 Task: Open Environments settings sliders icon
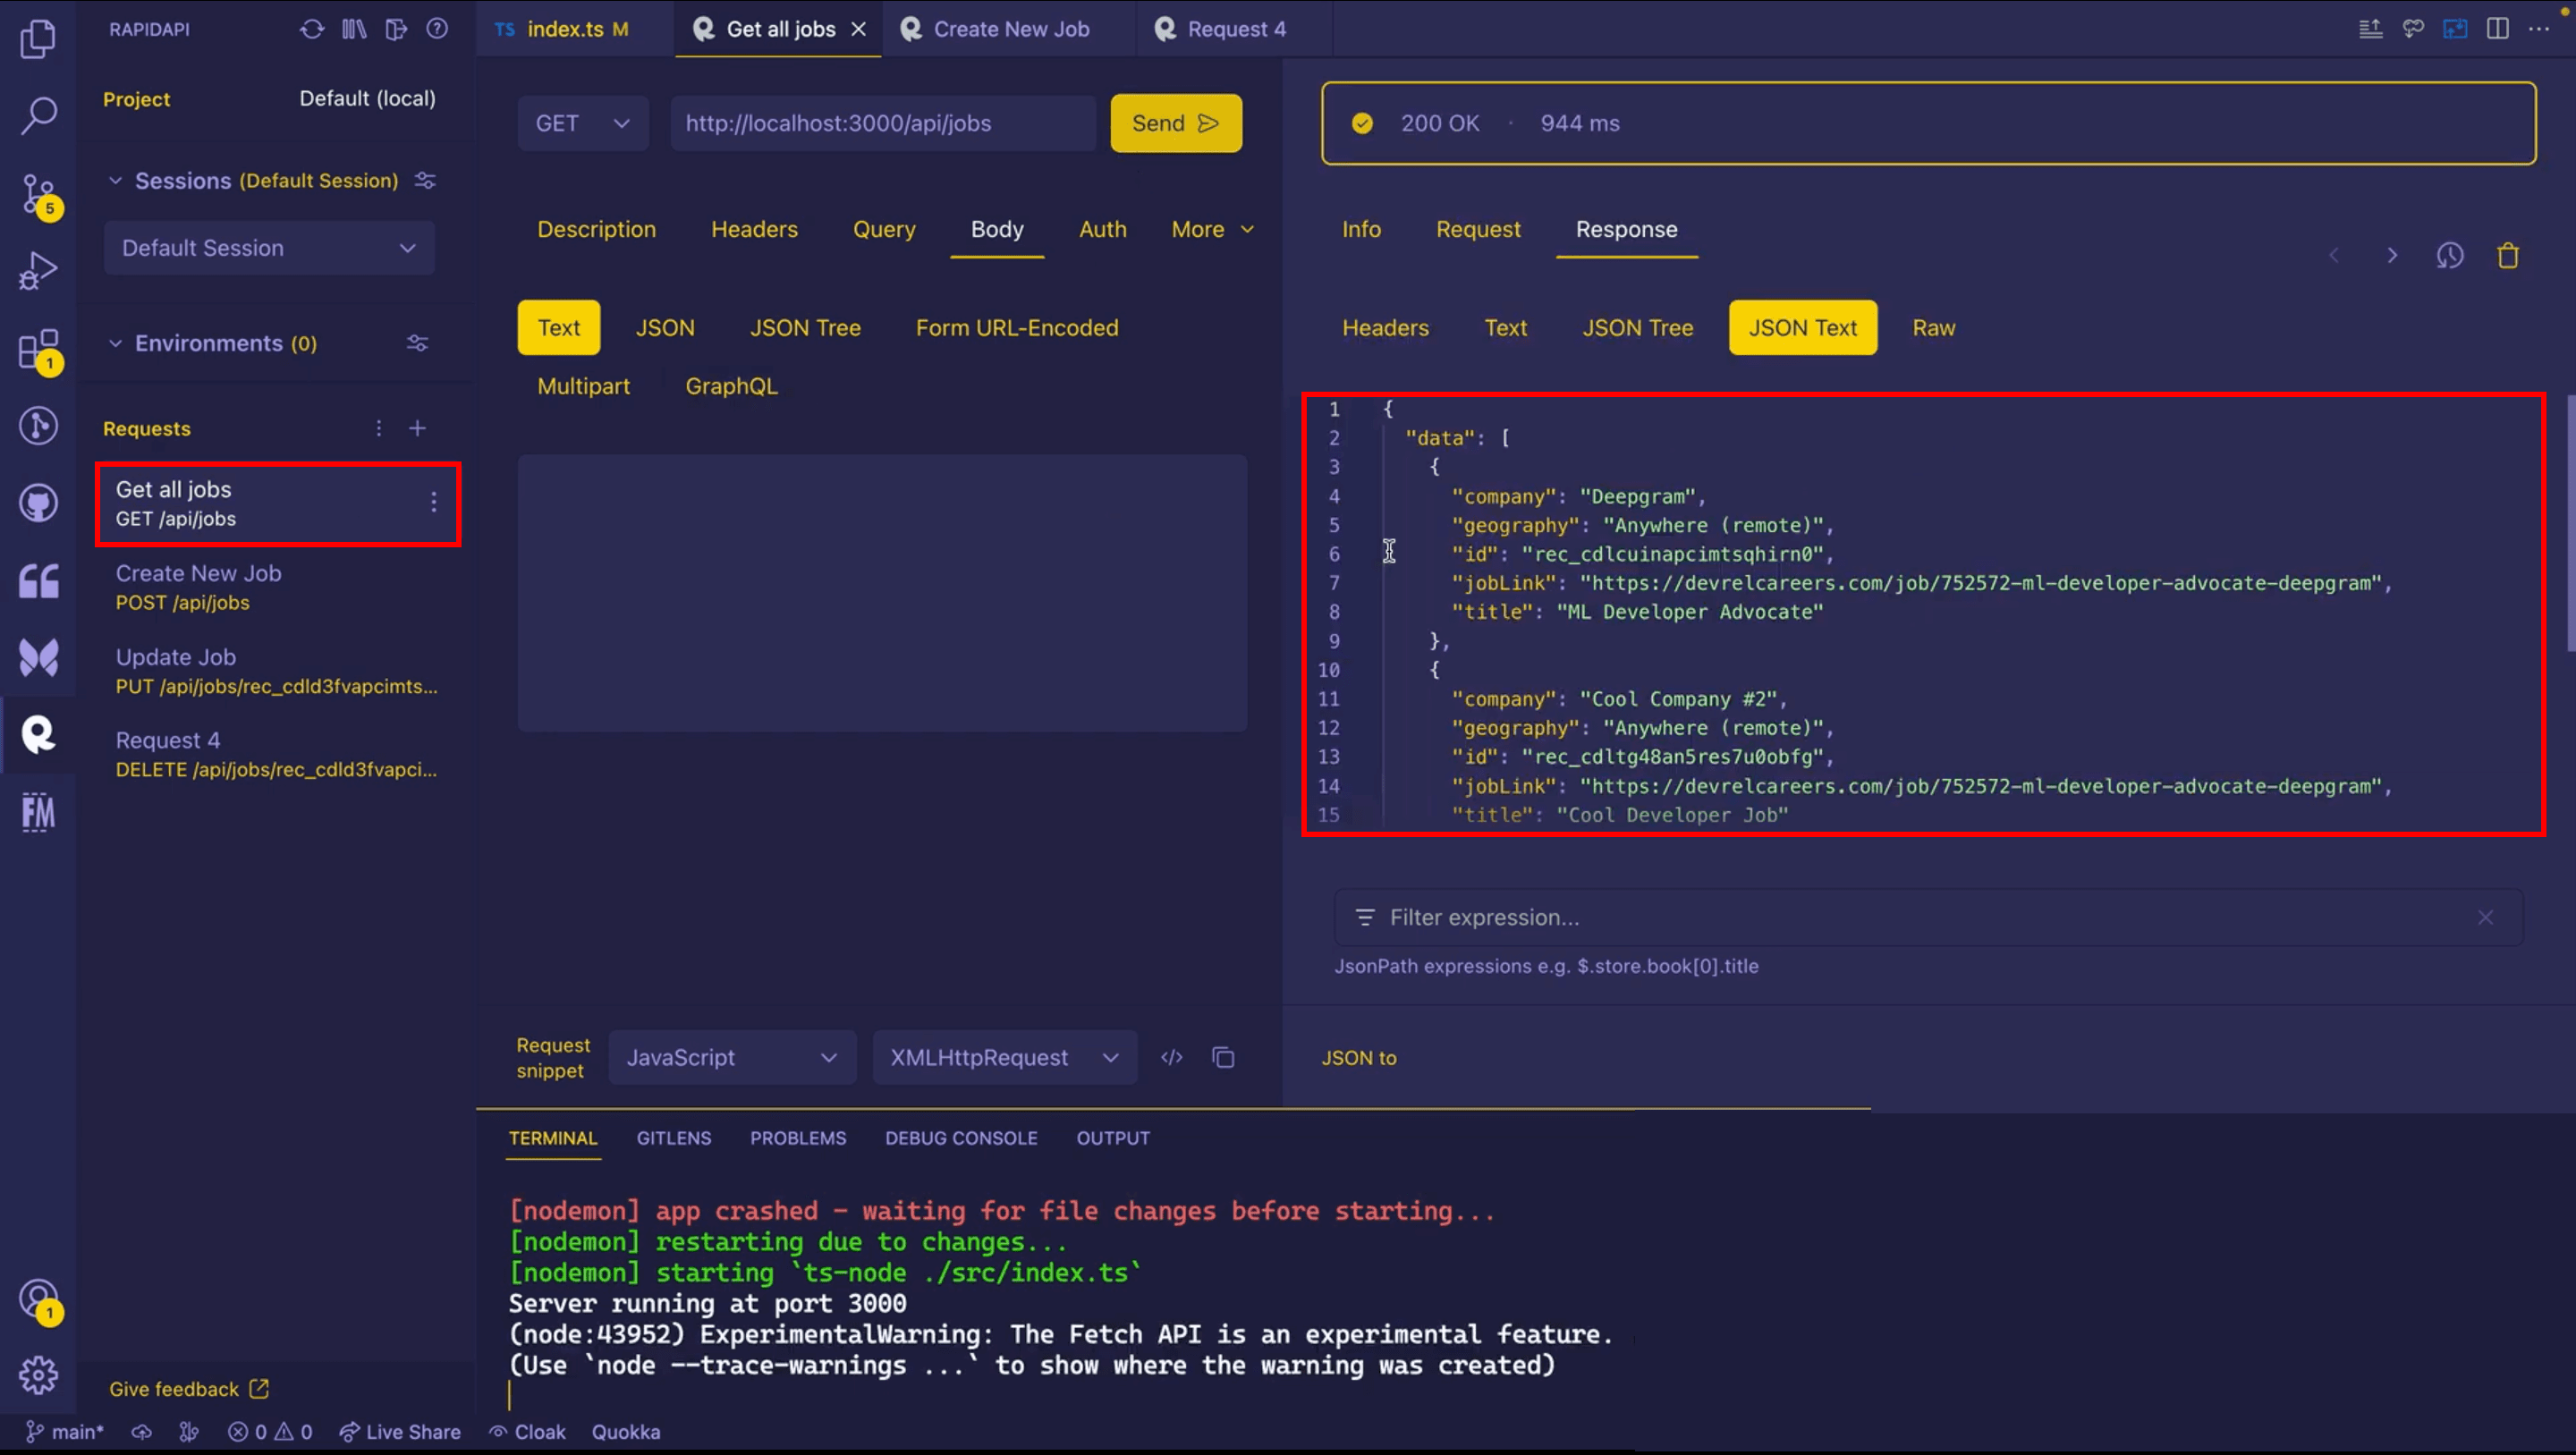click(x=417, y=344)
